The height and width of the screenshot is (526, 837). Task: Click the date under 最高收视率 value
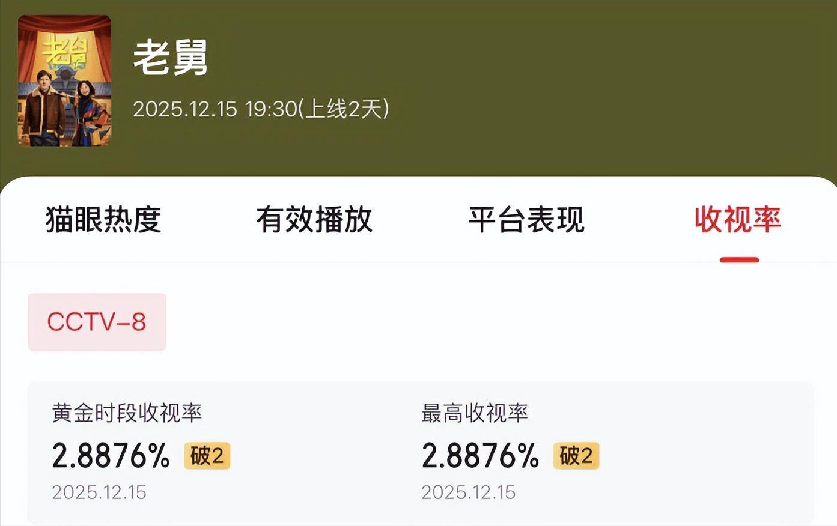click(x=468, y=492)
